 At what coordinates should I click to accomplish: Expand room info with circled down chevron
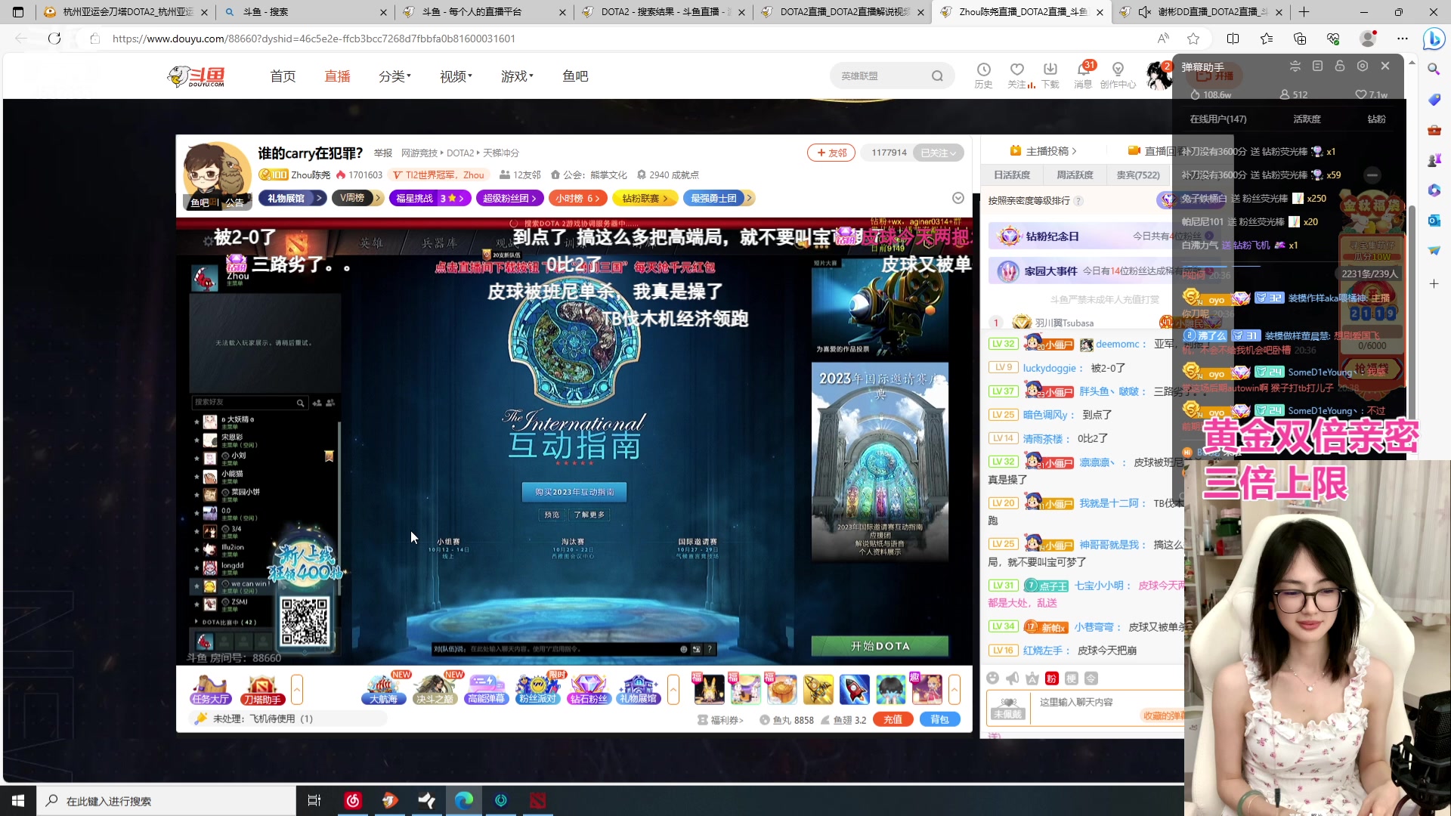(x=958, y=198)
